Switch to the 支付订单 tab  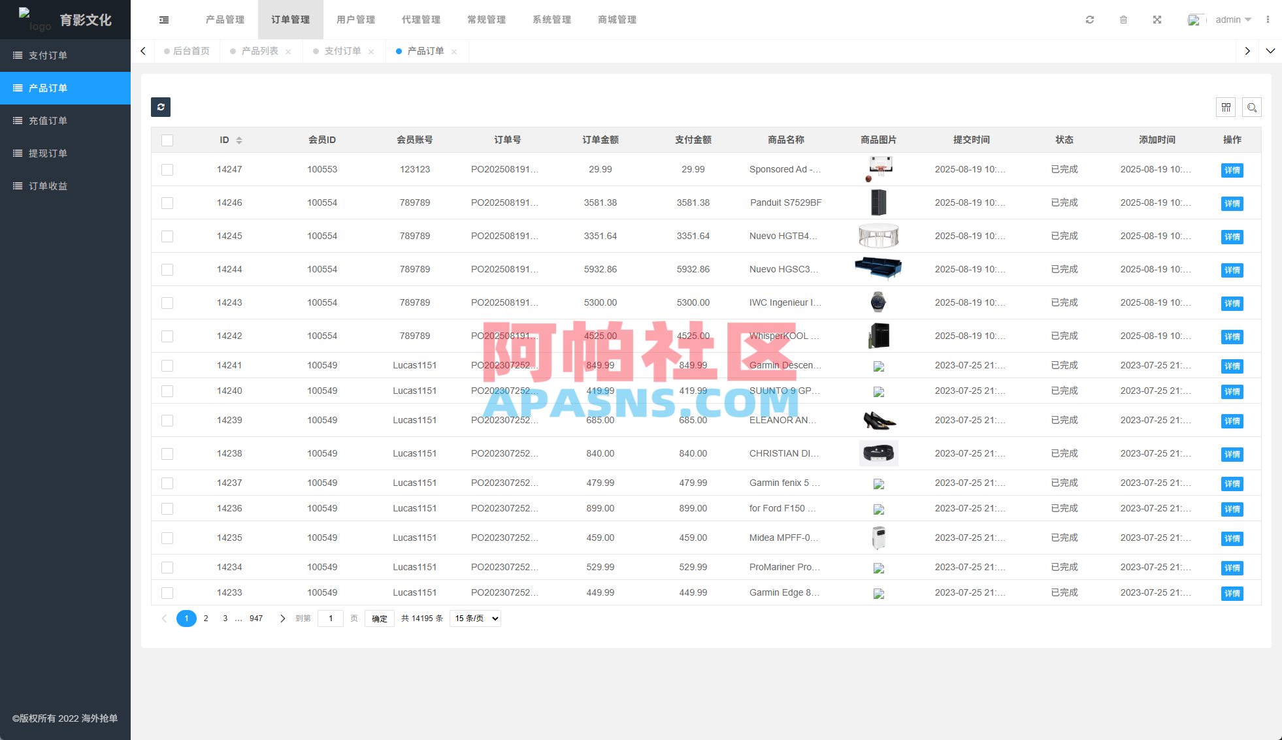pos(342,50)
